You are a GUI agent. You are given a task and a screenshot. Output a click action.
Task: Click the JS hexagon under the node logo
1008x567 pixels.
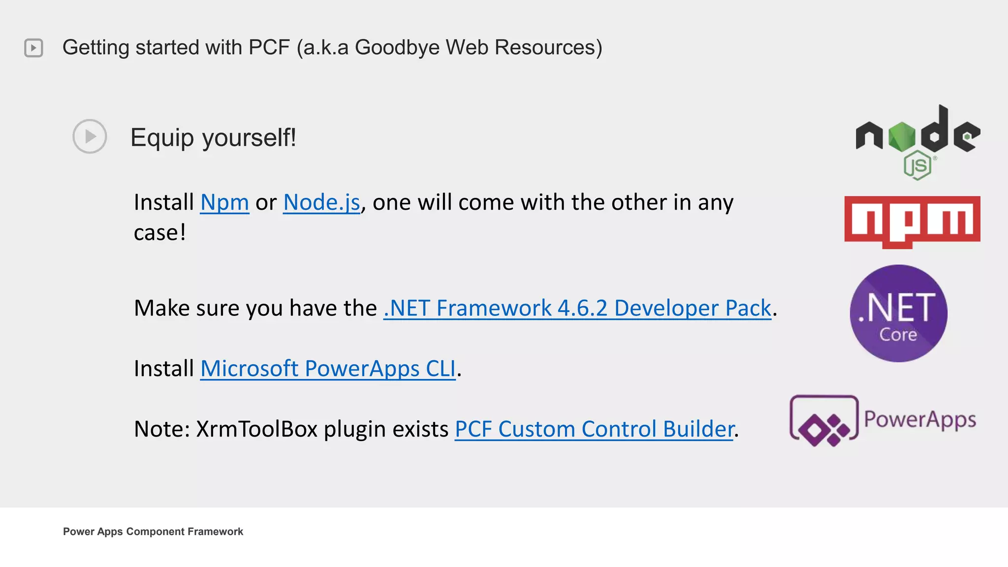point(918,166)
